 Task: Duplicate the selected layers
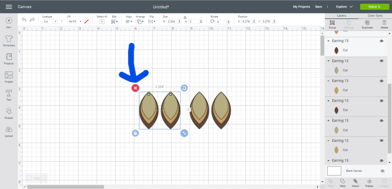click(x=367, y=24)
